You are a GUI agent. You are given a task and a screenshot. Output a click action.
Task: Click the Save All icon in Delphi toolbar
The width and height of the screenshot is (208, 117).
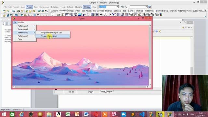(19, 11)
